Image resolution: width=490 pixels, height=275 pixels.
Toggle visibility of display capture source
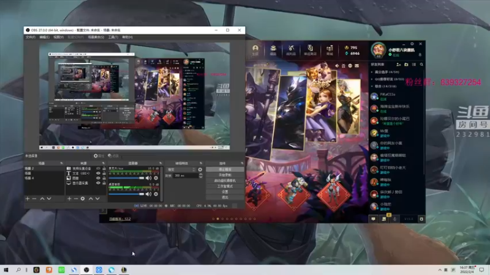click(x=98, y=183)
